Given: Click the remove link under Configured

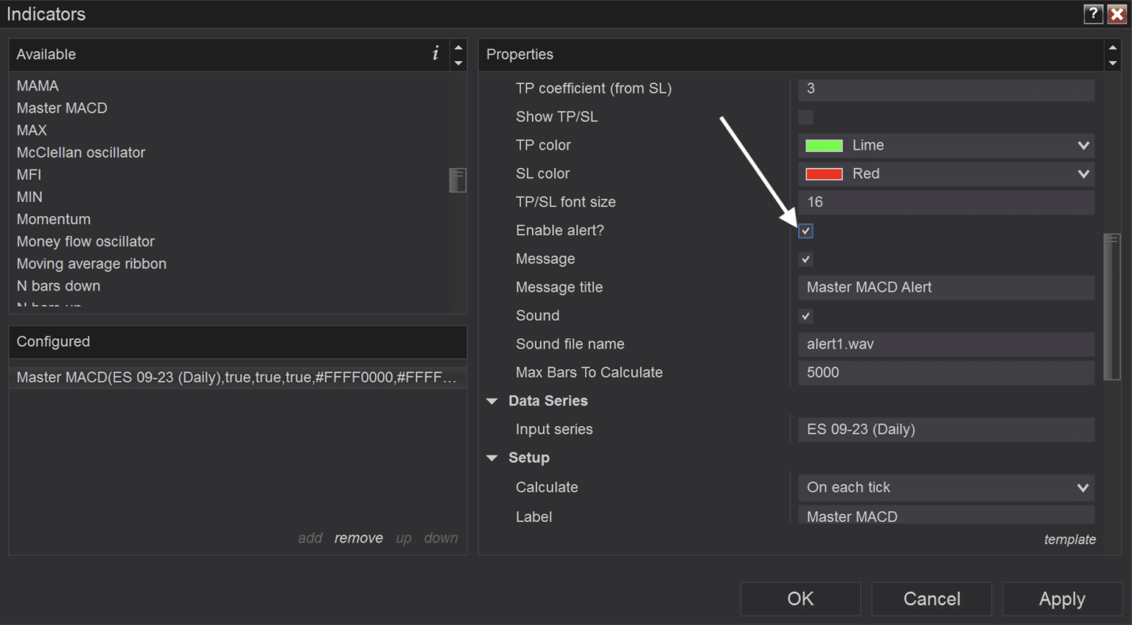Looking at the screenshot, I should pos(358,538).
